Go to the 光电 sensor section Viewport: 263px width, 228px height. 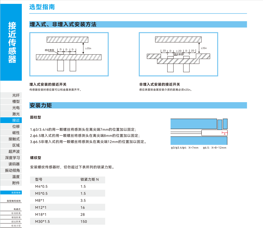(16, 108)
